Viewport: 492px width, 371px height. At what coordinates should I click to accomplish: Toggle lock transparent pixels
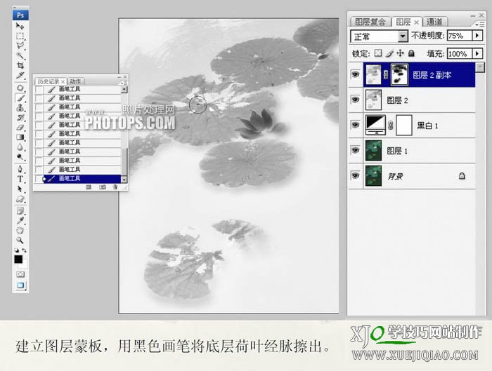point(378,53)
